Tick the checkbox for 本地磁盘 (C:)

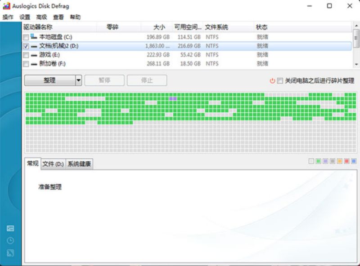(26, 37)
